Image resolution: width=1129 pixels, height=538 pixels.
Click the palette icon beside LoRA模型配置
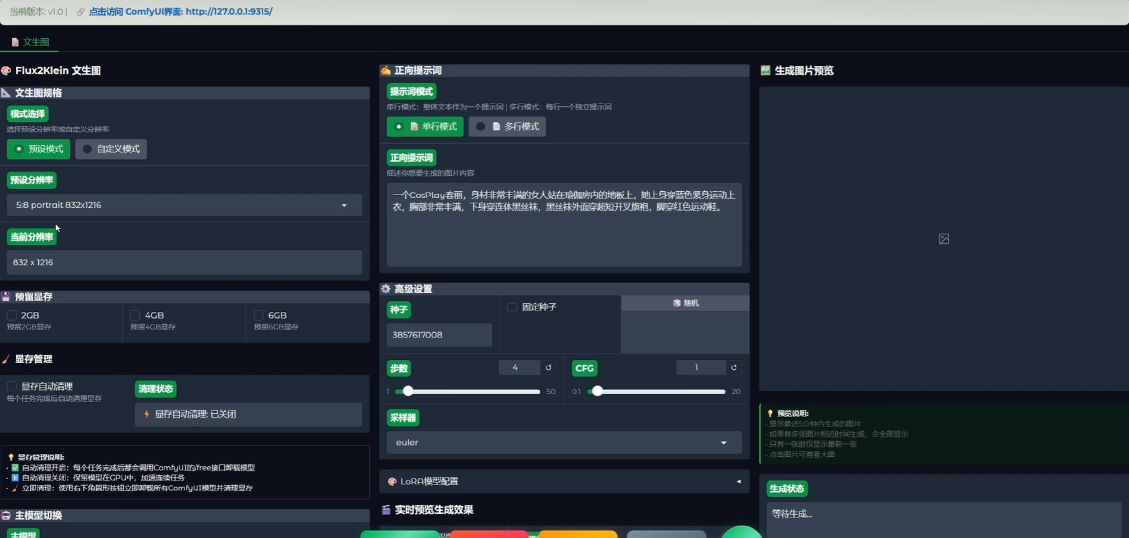(392, 481)
